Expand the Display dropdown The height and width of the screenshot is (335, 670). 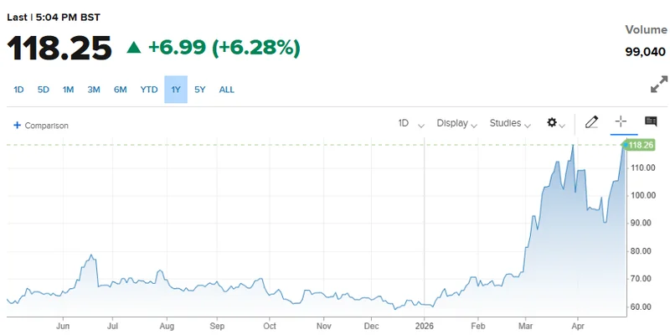tap(456, 123)
